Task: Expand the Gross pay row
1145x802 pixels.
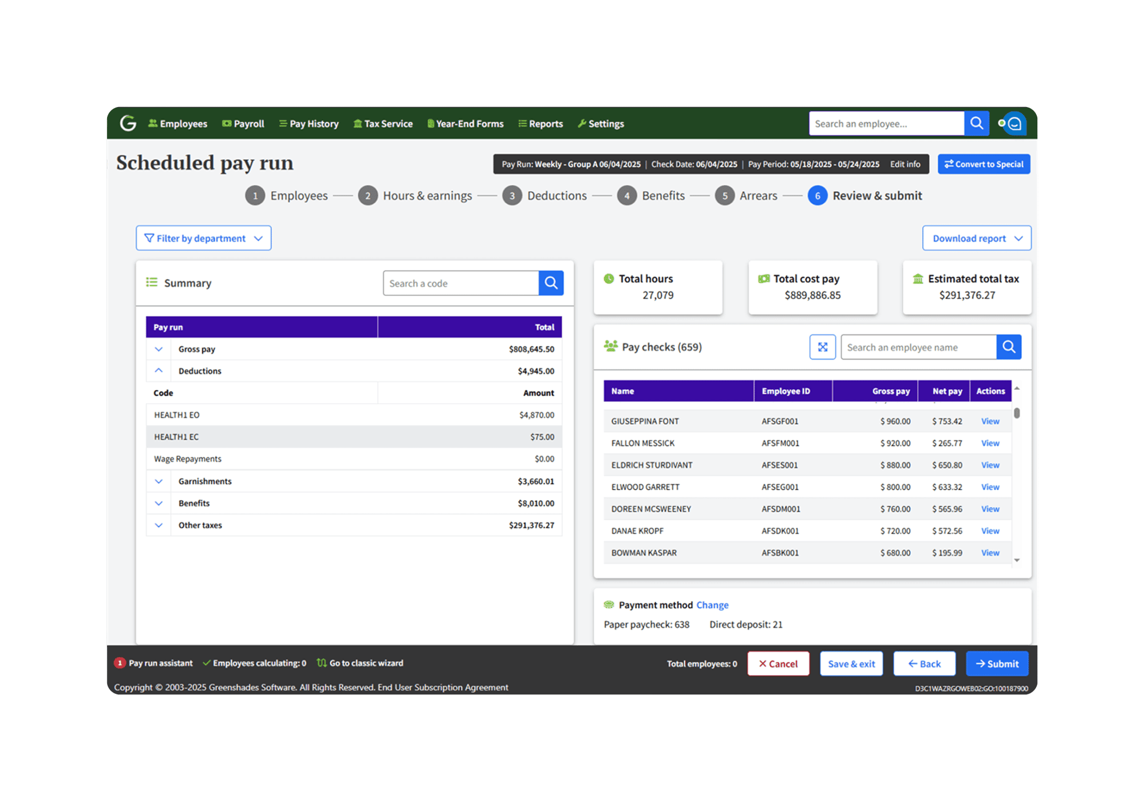Action: coord(159,349)
